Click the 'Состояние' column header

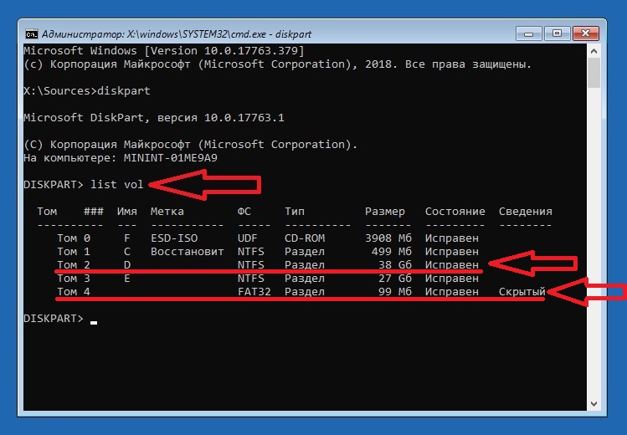tap(455, 212)
